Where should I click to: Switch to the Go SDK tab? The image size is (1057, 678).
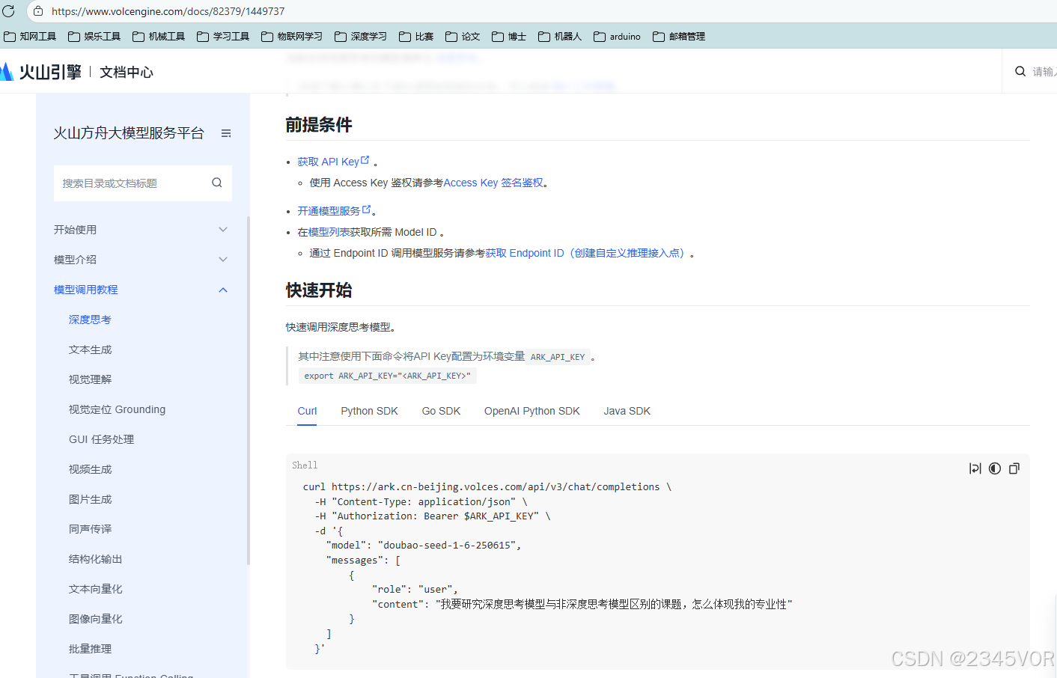pyautogui.click(x=441, y=411)
